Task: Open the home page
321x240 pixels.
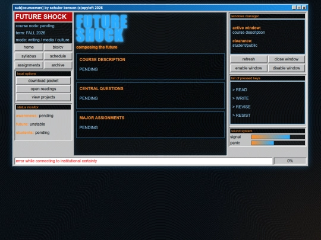Action: point(29,47)
